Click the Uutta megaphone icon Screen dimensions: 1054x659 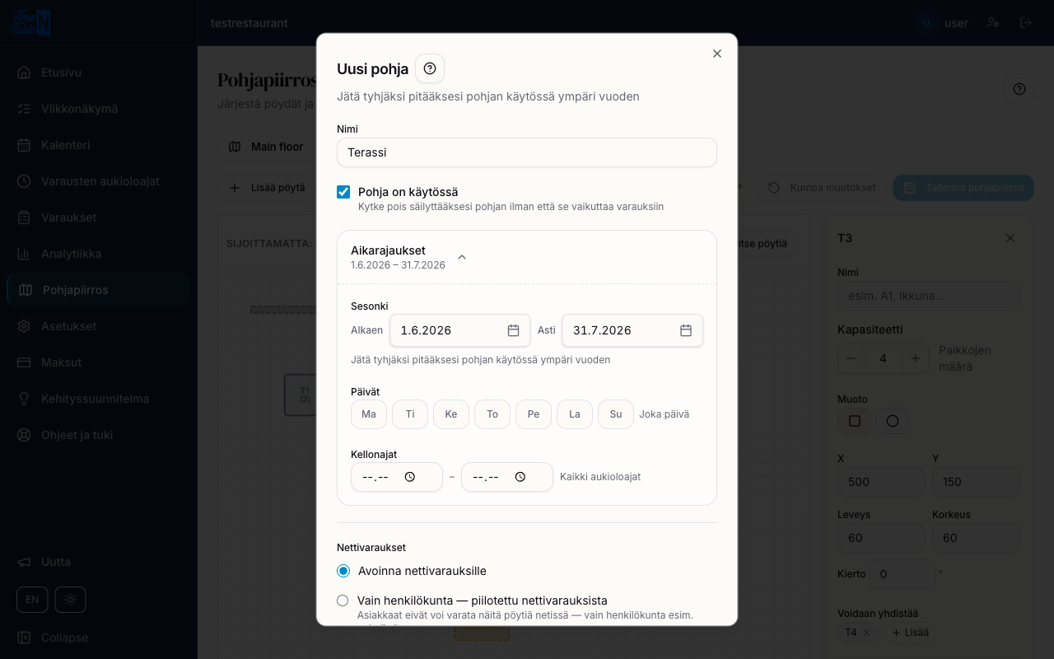pos(24,562)
